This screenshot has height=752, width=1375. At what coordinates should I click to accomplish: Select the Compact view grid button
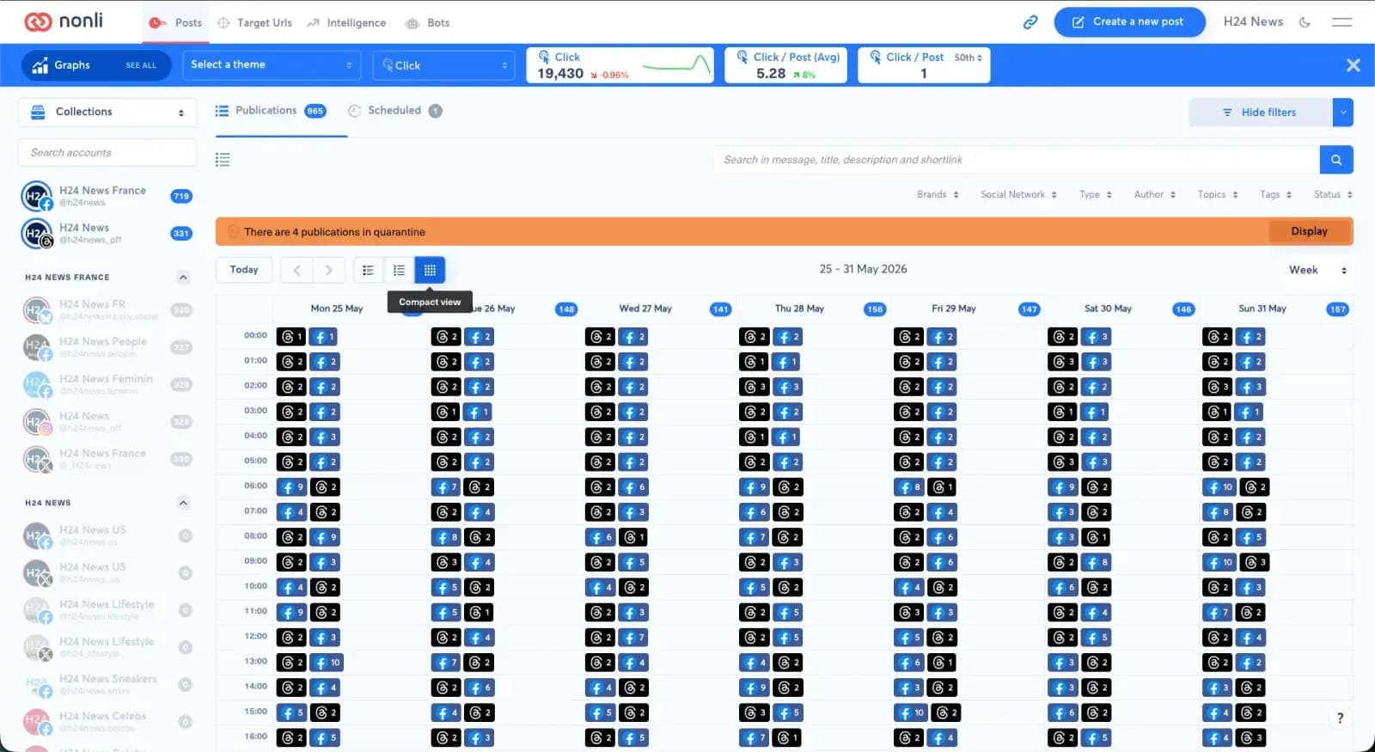click(x=430, y=270)
